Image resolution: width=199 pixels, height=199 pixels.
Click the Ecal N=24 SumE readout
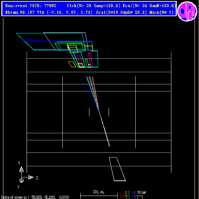click(149, 6)
